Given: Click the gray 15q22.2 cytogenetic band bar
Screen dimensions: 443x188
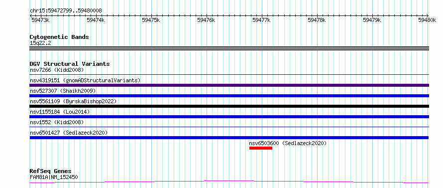Looking at the screenshot, I should 229,48.
